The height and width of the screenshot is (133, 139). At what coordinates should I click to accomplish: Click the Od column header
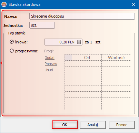[87, 58]
